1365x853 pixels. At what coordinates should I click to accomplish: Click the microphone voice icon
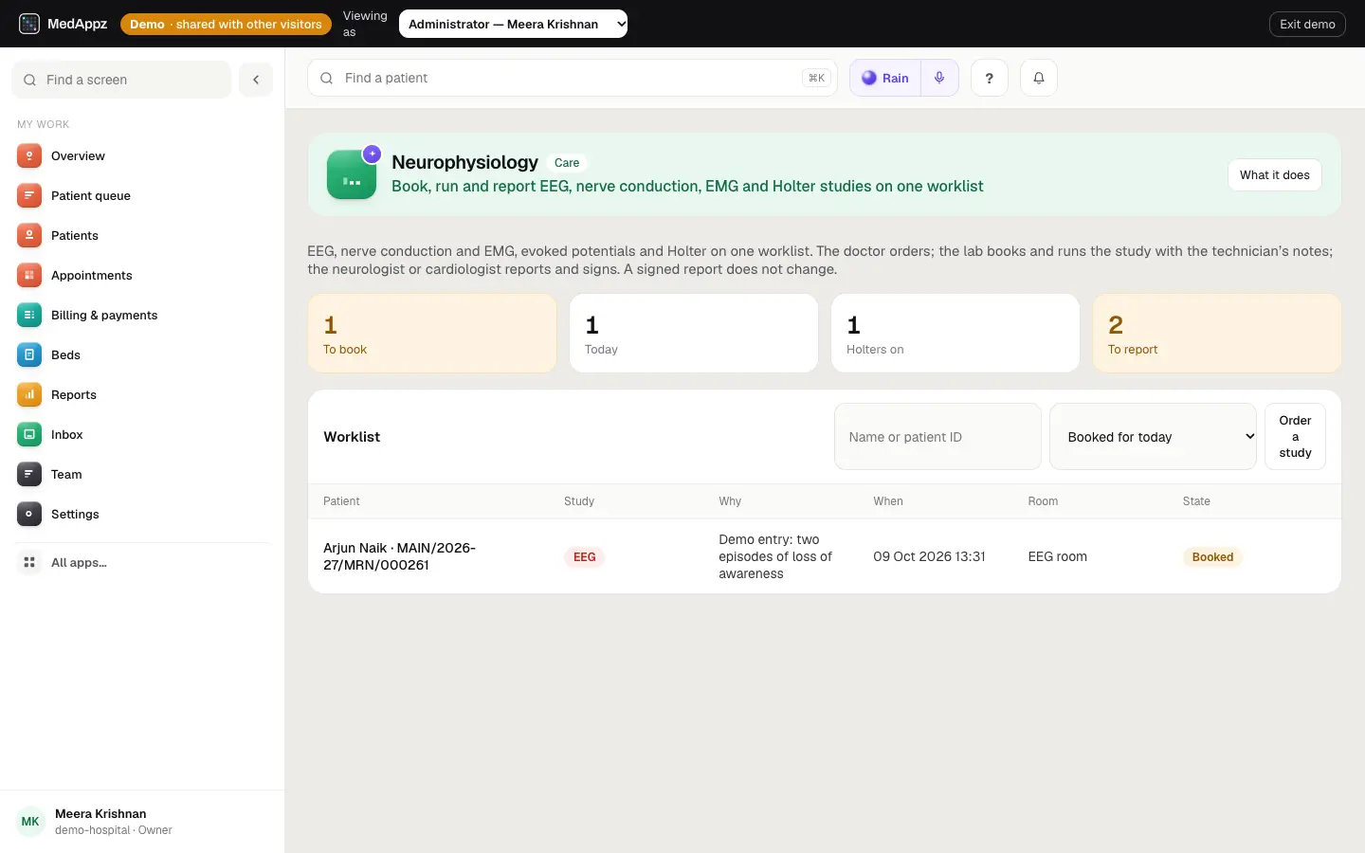[939, 78]
